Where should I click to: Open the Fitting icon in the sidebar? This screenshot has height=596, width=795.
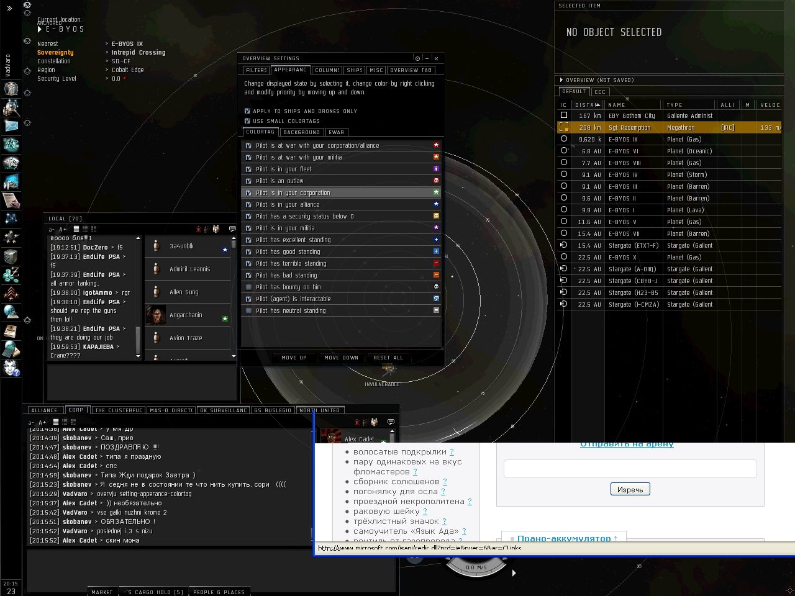click(11, 145)
